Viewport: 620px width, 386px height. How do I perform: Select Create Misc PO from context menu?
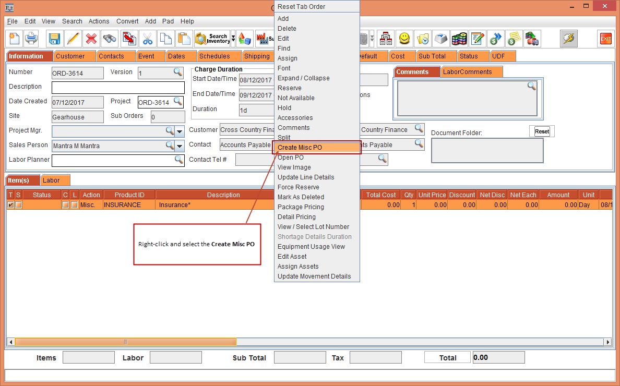point(317,148)
